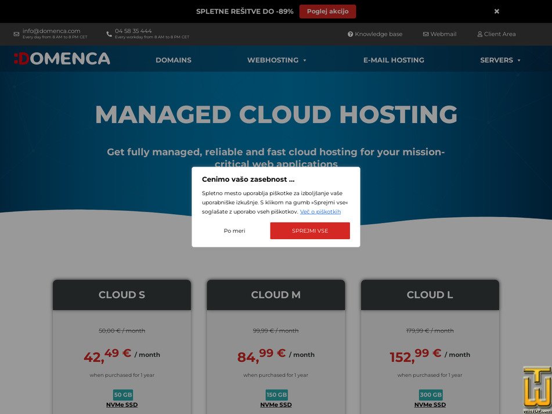This screenshot has height=414, width=552.
Task: Select the E-MAIL HOSTING menu item
Action: coord(394,60)
